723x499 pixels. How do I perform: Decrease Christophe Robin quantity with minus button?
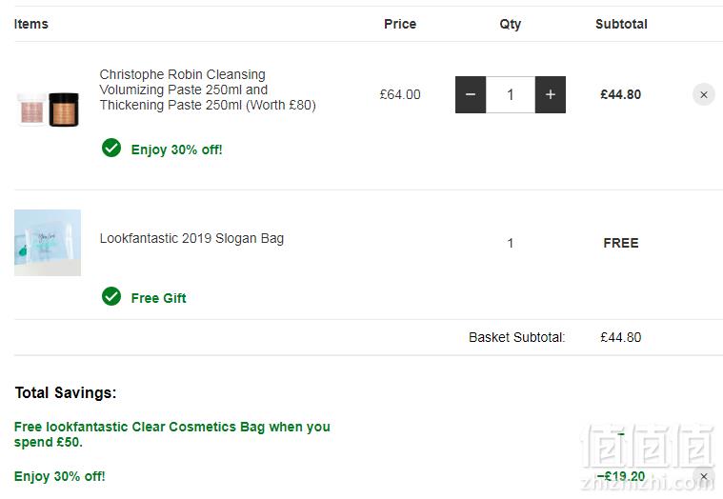471,94
